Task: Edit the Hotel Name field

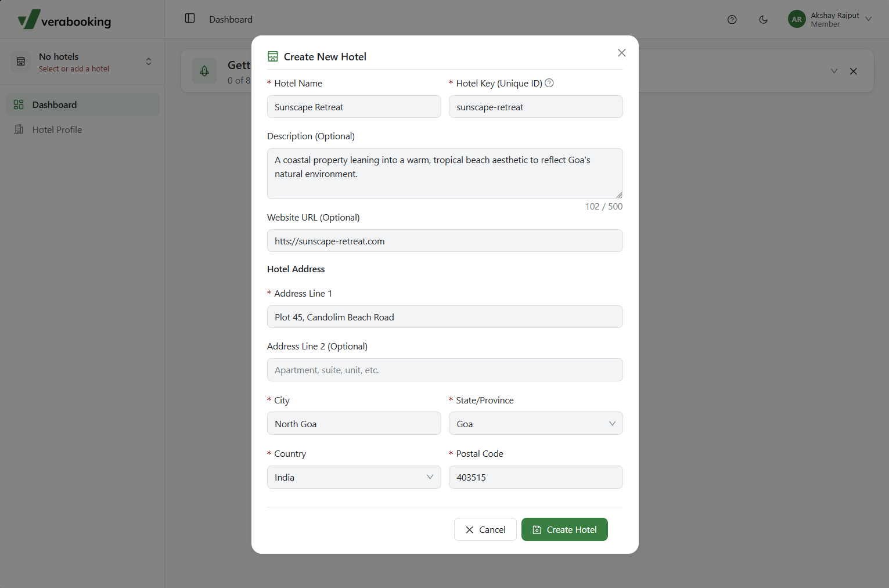Action: (354, 107)
